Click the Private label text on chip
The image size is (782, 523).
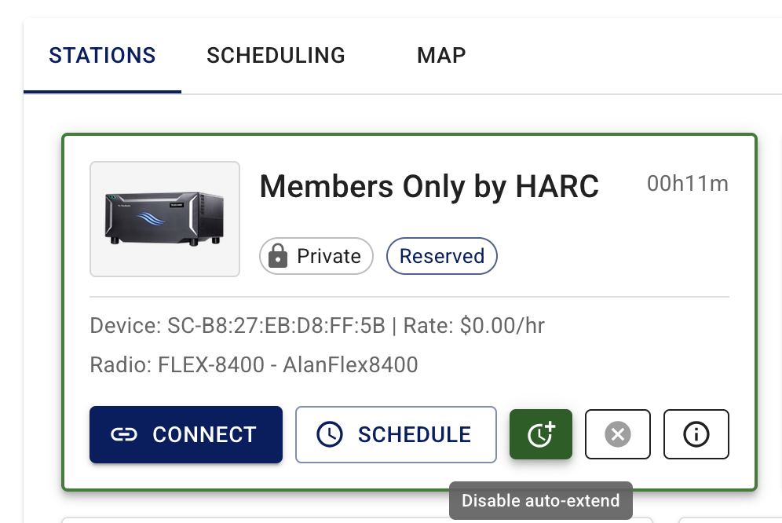[x=329, y=256]
